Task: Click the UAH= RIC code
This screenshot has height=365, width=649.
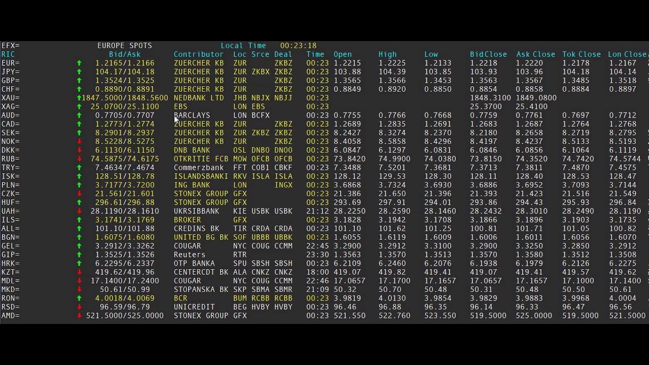Action: [x=11, y=211]
